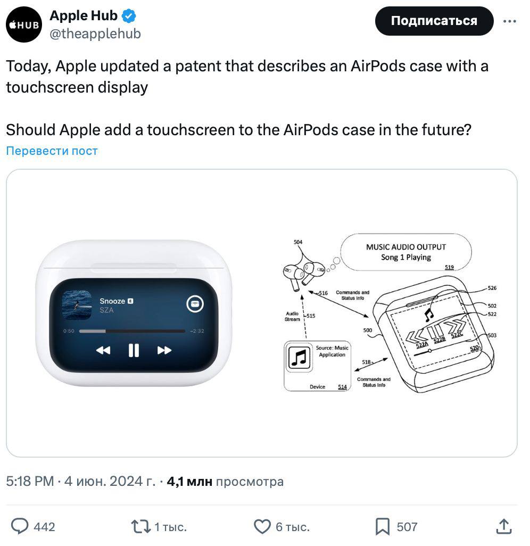Click the playback progress bar on case
The image size is (530, 546).
point(132,331)
